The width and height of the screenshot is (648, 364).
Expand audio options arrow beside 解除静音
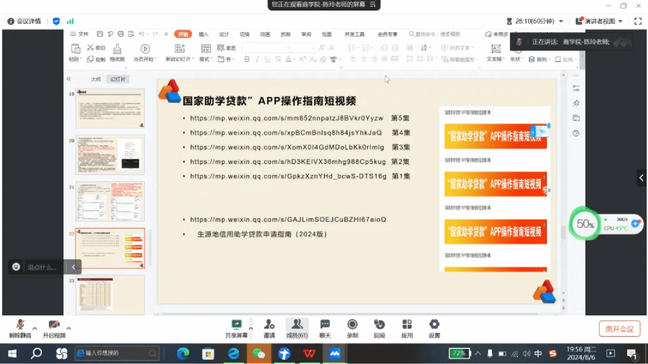point(35,328)
